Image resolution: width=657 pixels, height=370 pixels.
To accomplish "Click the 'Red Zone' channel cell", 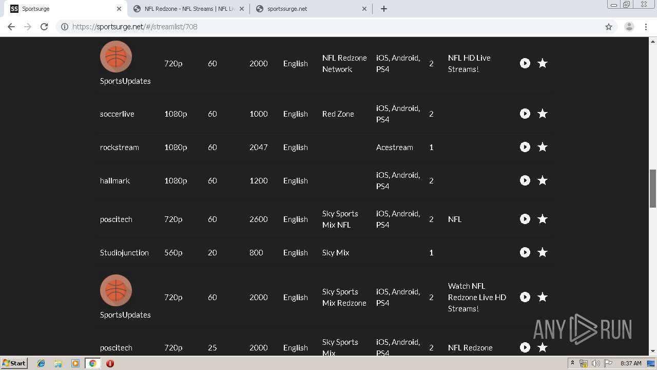I will point(338,114).
